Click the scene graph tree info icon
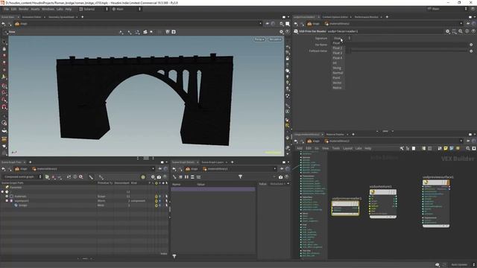This screenshot has height=268, width=477. (x=75, y=177)
